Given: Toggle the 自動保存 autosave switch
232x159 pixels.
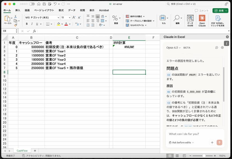Looking at the screenshot, I should tap(32, 4).
